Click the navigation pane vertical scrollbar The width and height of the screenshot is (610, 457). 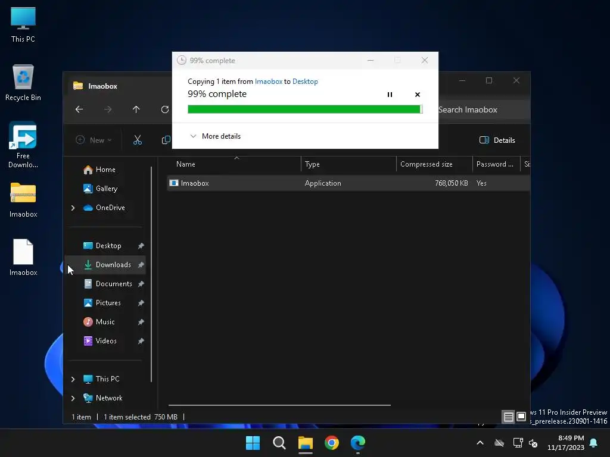(151, 274)
